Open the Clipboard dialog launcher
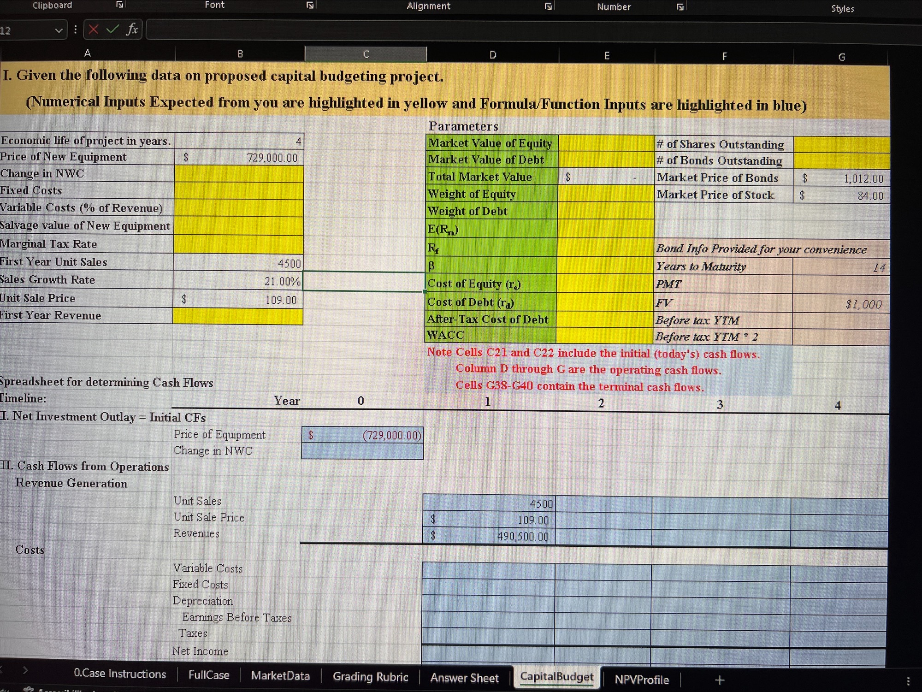Image resolution: width=922 pixels, height=692 pixels. [120, 5]
